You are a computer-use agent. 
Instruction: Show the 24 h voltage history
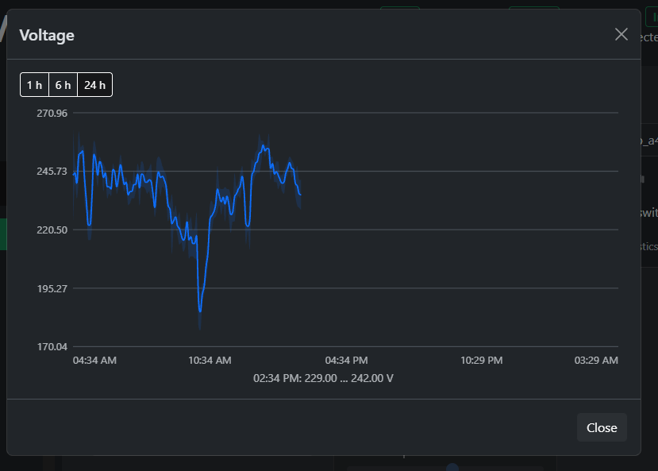tap(94, 85)
